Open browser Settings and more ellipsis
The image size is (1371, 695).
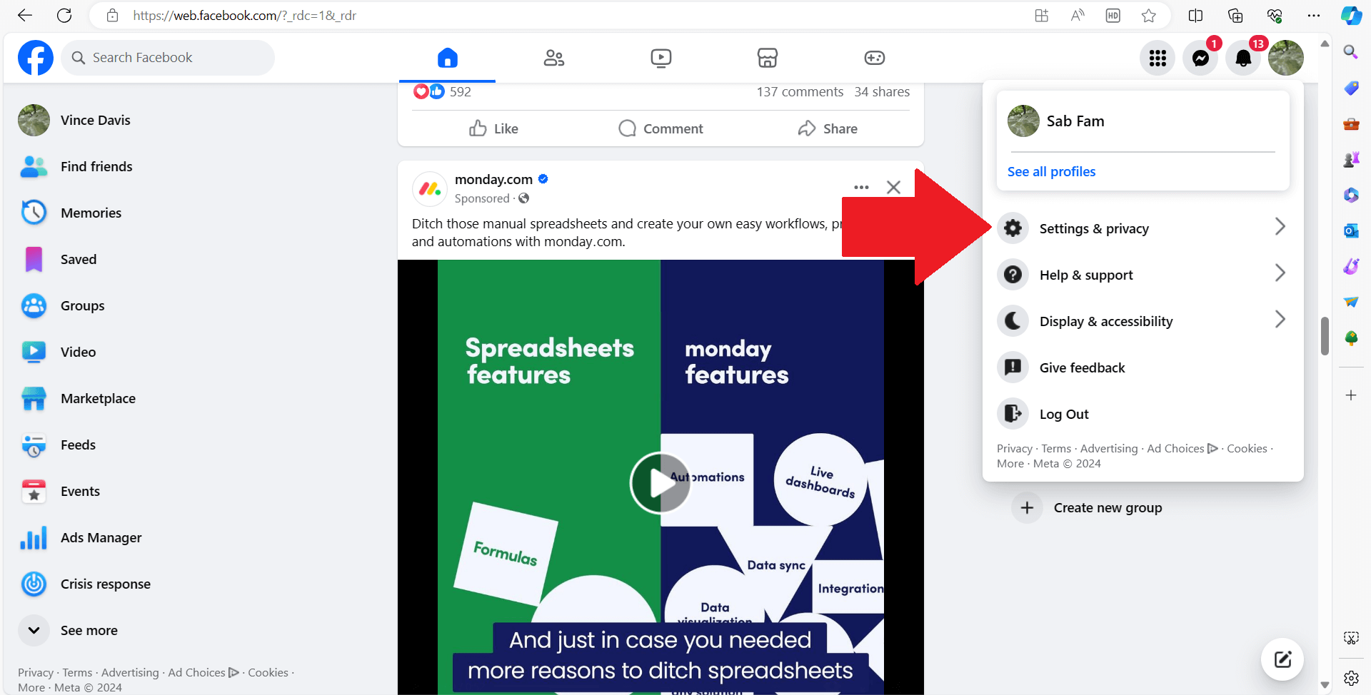pyautogui.click(x=1313, y=16)
